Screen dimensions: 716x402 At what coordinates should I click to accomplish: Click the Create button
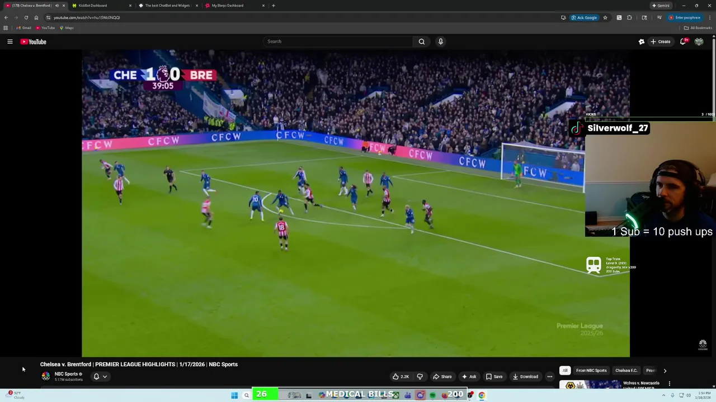tap(661, 41)
